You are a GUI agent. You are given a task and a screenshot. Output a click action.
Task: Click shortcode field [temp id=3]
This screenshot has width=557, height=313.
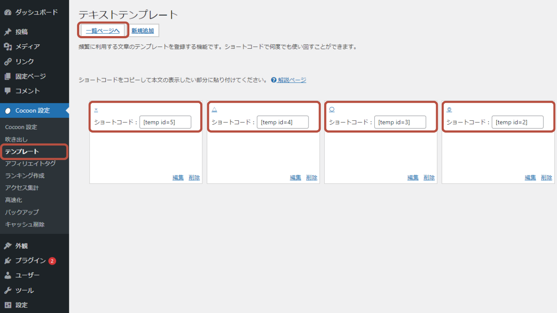click(400, 122)
